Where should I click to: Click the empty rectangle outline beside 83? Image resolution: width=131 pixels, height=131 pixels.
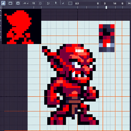[x=70, y=3]
